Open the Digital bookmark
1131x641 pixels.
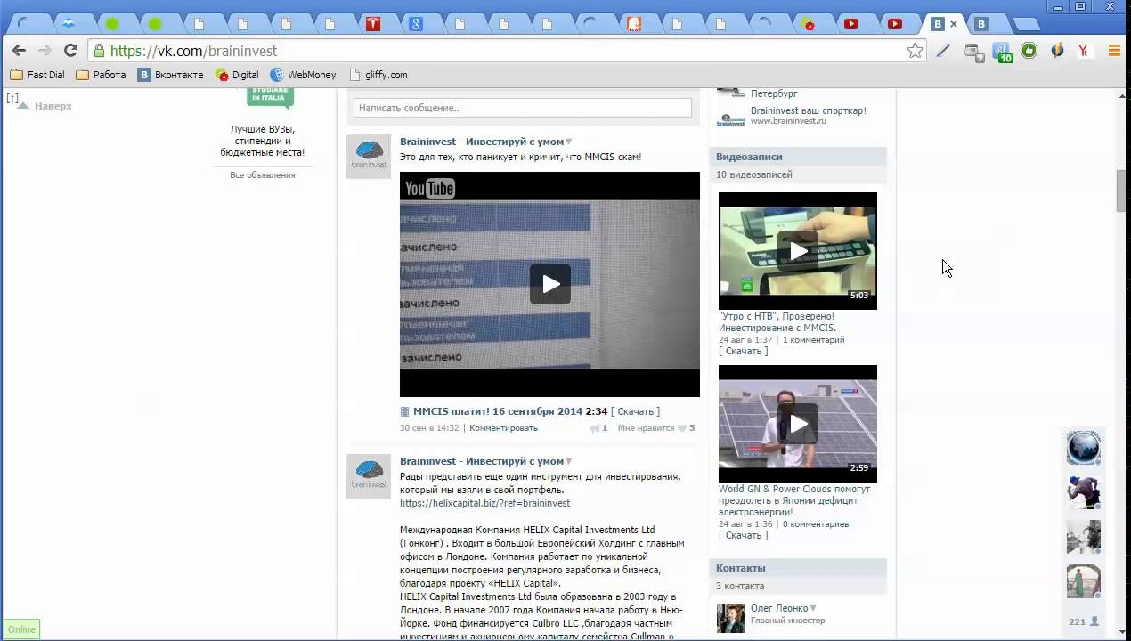pos(237,75)
